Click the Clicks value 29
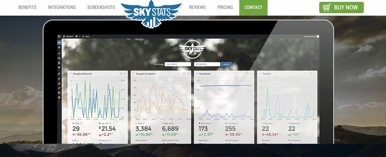 point(76,129)
